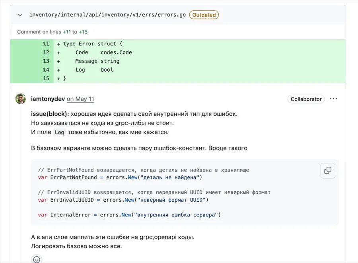Click diff line number 14

point(46,70)
